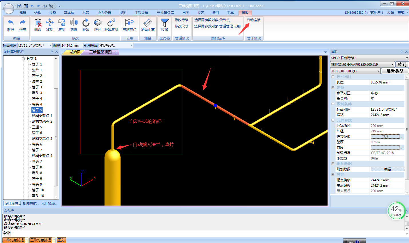Open the 布管 ribbon tab
The height and width of the screenshot is (243, 409).
(x=86, y=13)
